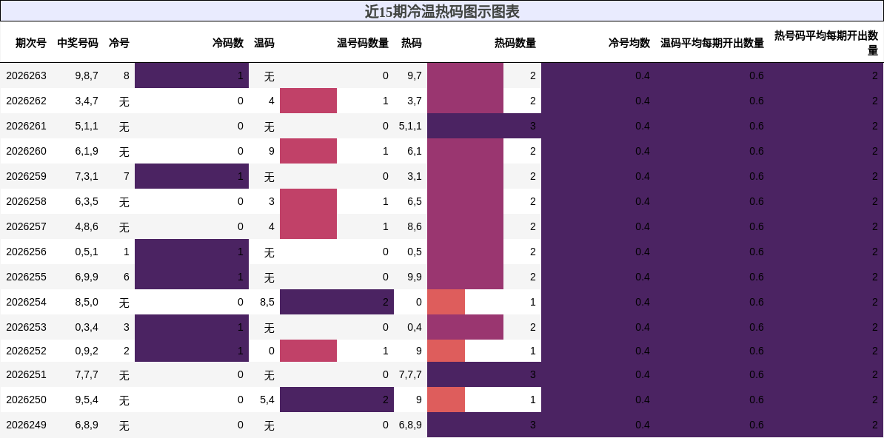
Task: Click the hot code bar in row 2026261
Action: coord(484,126)
